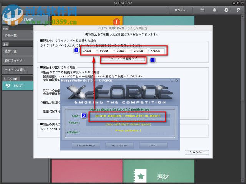Click second serial field N4HD4M
246x184 pixels.
tap(106, 51)
